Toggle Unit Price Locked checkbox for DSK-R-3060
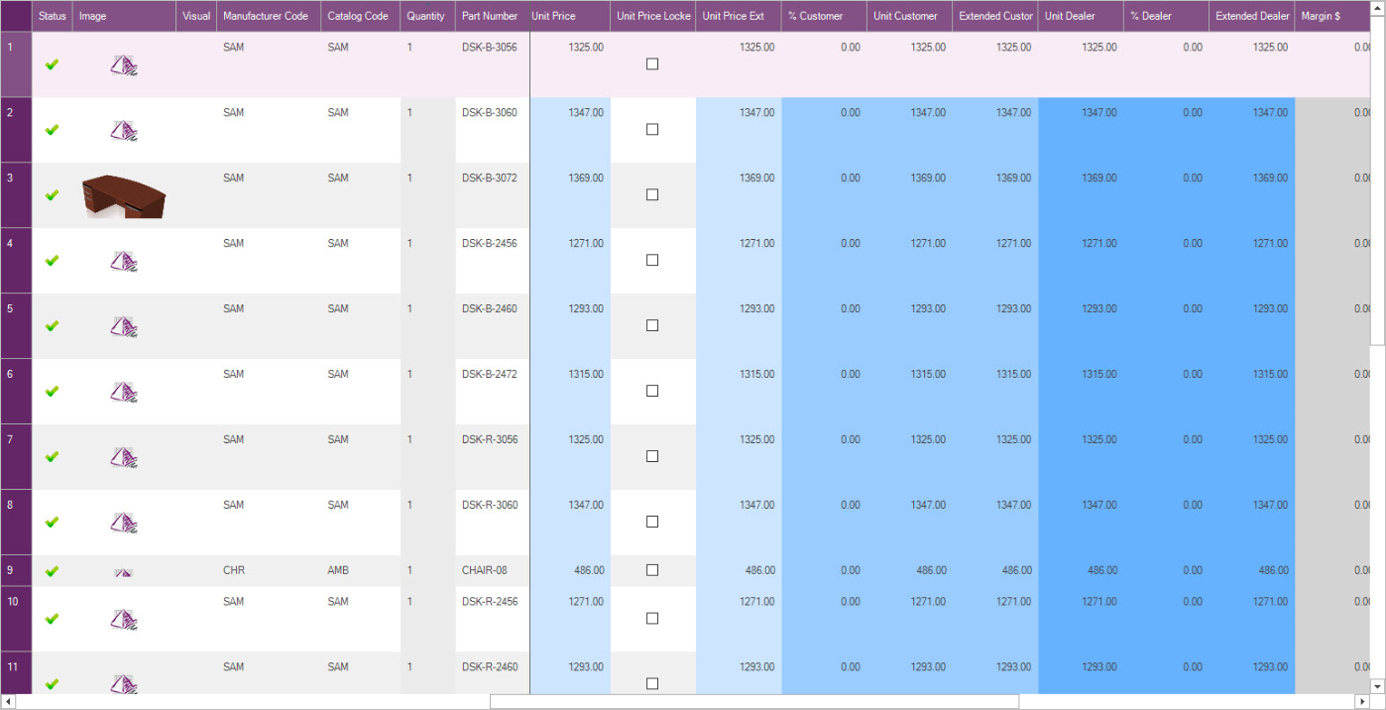This screenshot has height=710, width=1386. pos(652,523)
